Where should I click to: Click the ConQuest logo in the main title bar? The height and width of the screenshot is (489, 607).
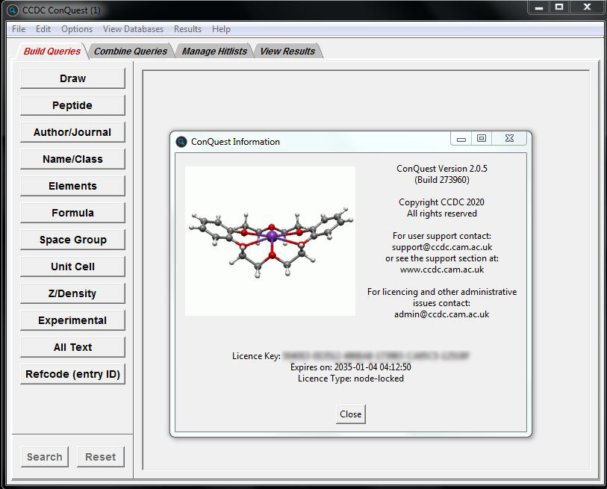point(10,10)
